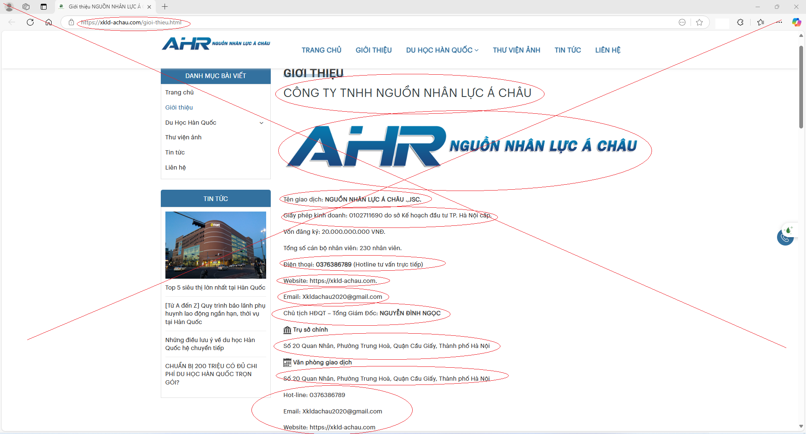
Task: Click the browser back arrow
Action: click(x=12, y=22)
